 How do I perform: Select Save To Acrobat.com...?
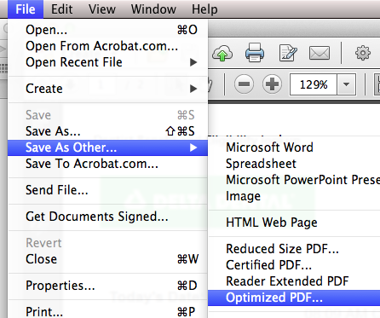click(x=108, y=164)
